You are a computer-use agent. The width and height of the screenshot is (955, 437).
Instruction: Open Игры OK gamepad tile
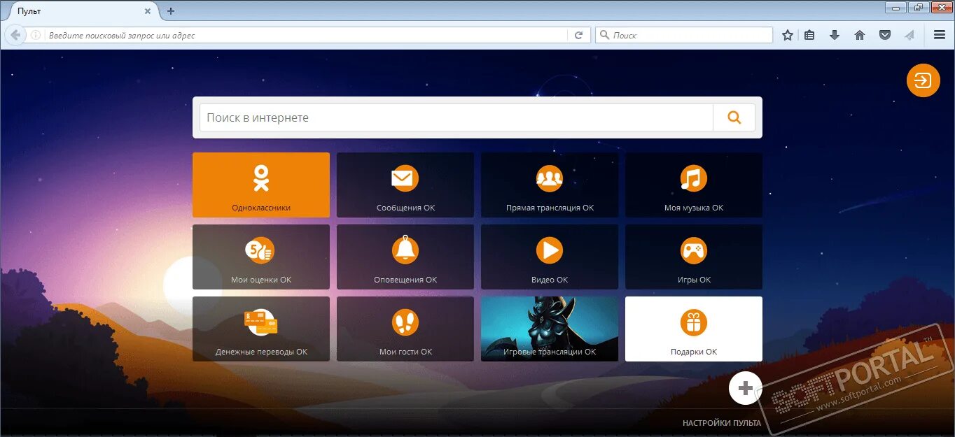click(x=694, y=257)
